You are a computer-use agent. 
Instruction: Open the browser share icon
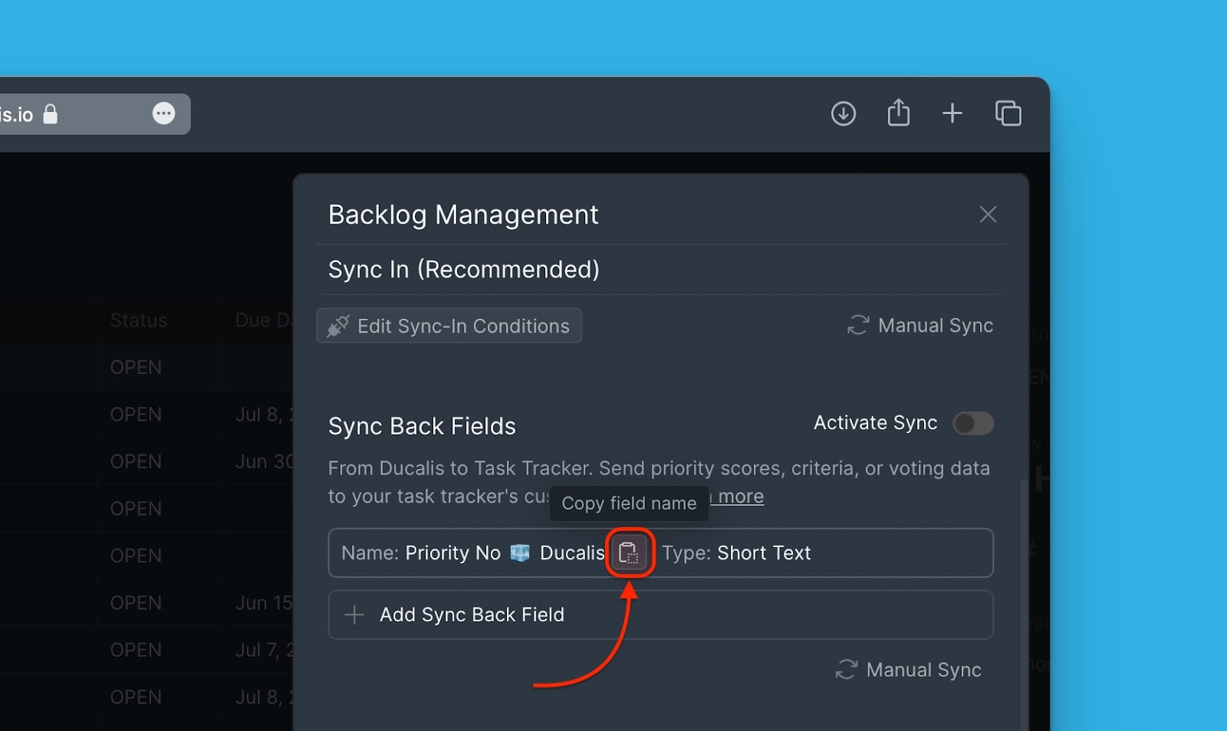[899, 113]
